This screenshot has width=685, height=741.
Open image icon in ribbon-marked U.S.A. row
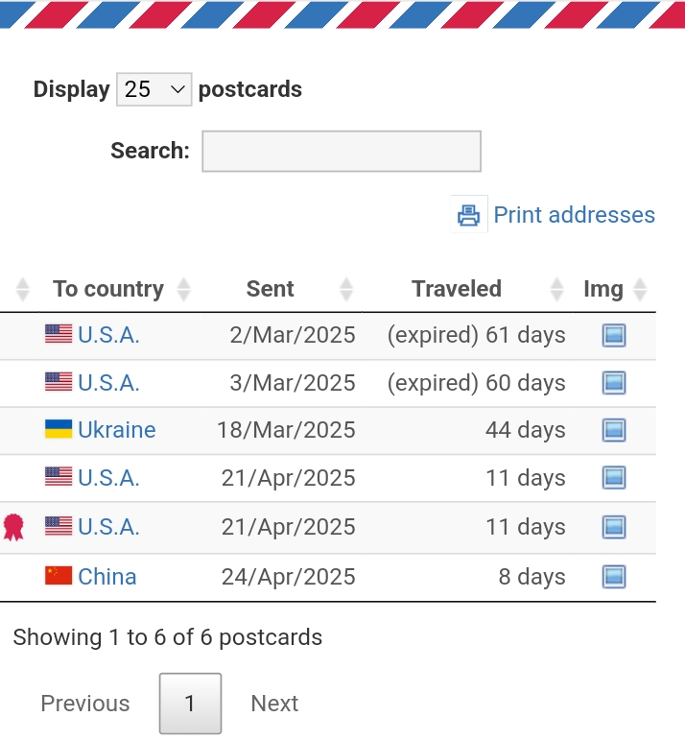(614, 527)
